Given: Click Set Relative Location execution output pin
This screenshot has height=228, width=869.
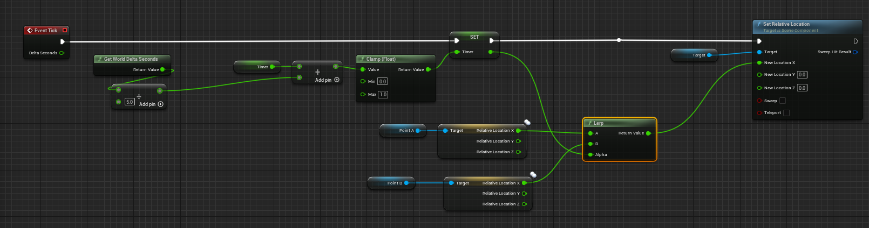Looking at the screenshot, I should pyautogui.click(x=856, y=41).
